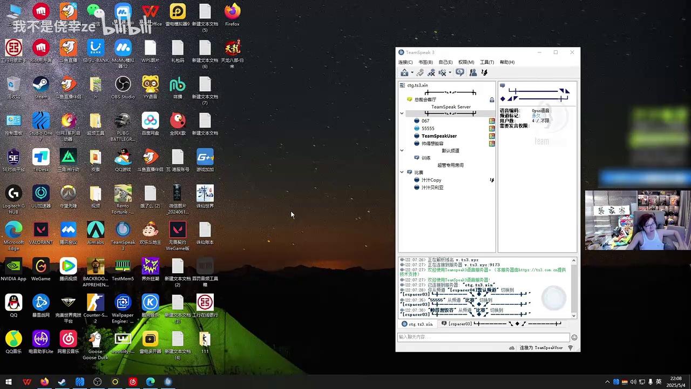Click the ts3.com.cn link in chat log
The image size is (691, 389).
540,270
